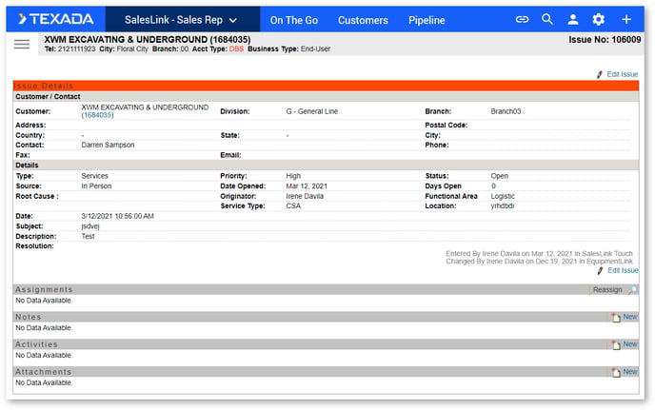Open the hamburger side menu
The width and height of the screenshot is (655, 410).
coord(22,45)
